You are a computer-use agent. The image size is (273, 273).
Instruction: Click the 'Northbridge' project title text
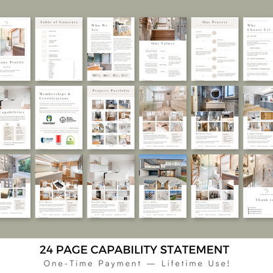click(99, 202)
